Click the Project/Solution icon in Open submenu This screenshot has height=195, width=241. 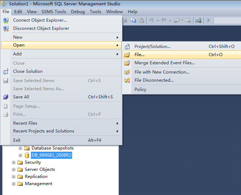tap(127, 47)
